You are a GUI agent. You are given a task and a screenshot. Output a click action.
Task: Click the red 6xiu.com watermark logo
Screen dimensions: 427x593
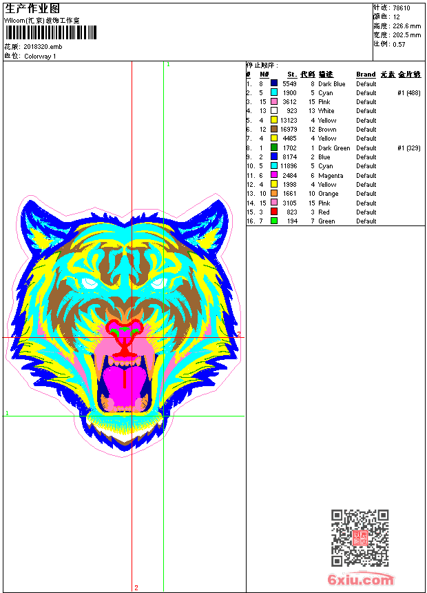pos(361,580)
